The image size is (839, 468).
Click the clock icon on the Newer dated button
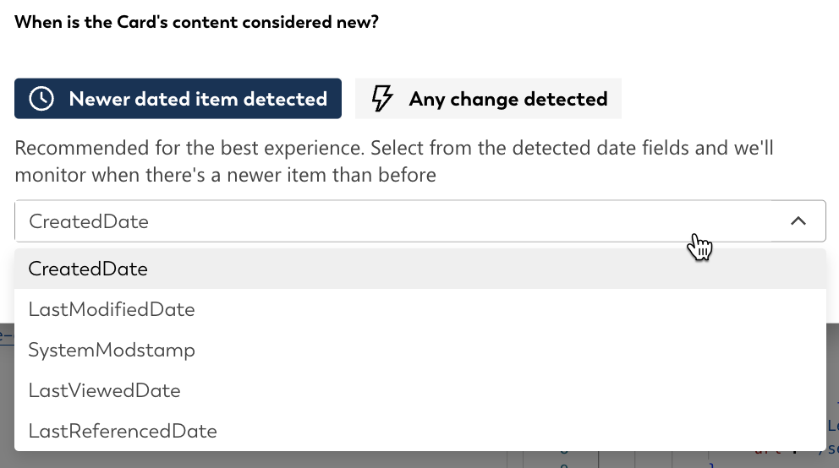(41, 99)
